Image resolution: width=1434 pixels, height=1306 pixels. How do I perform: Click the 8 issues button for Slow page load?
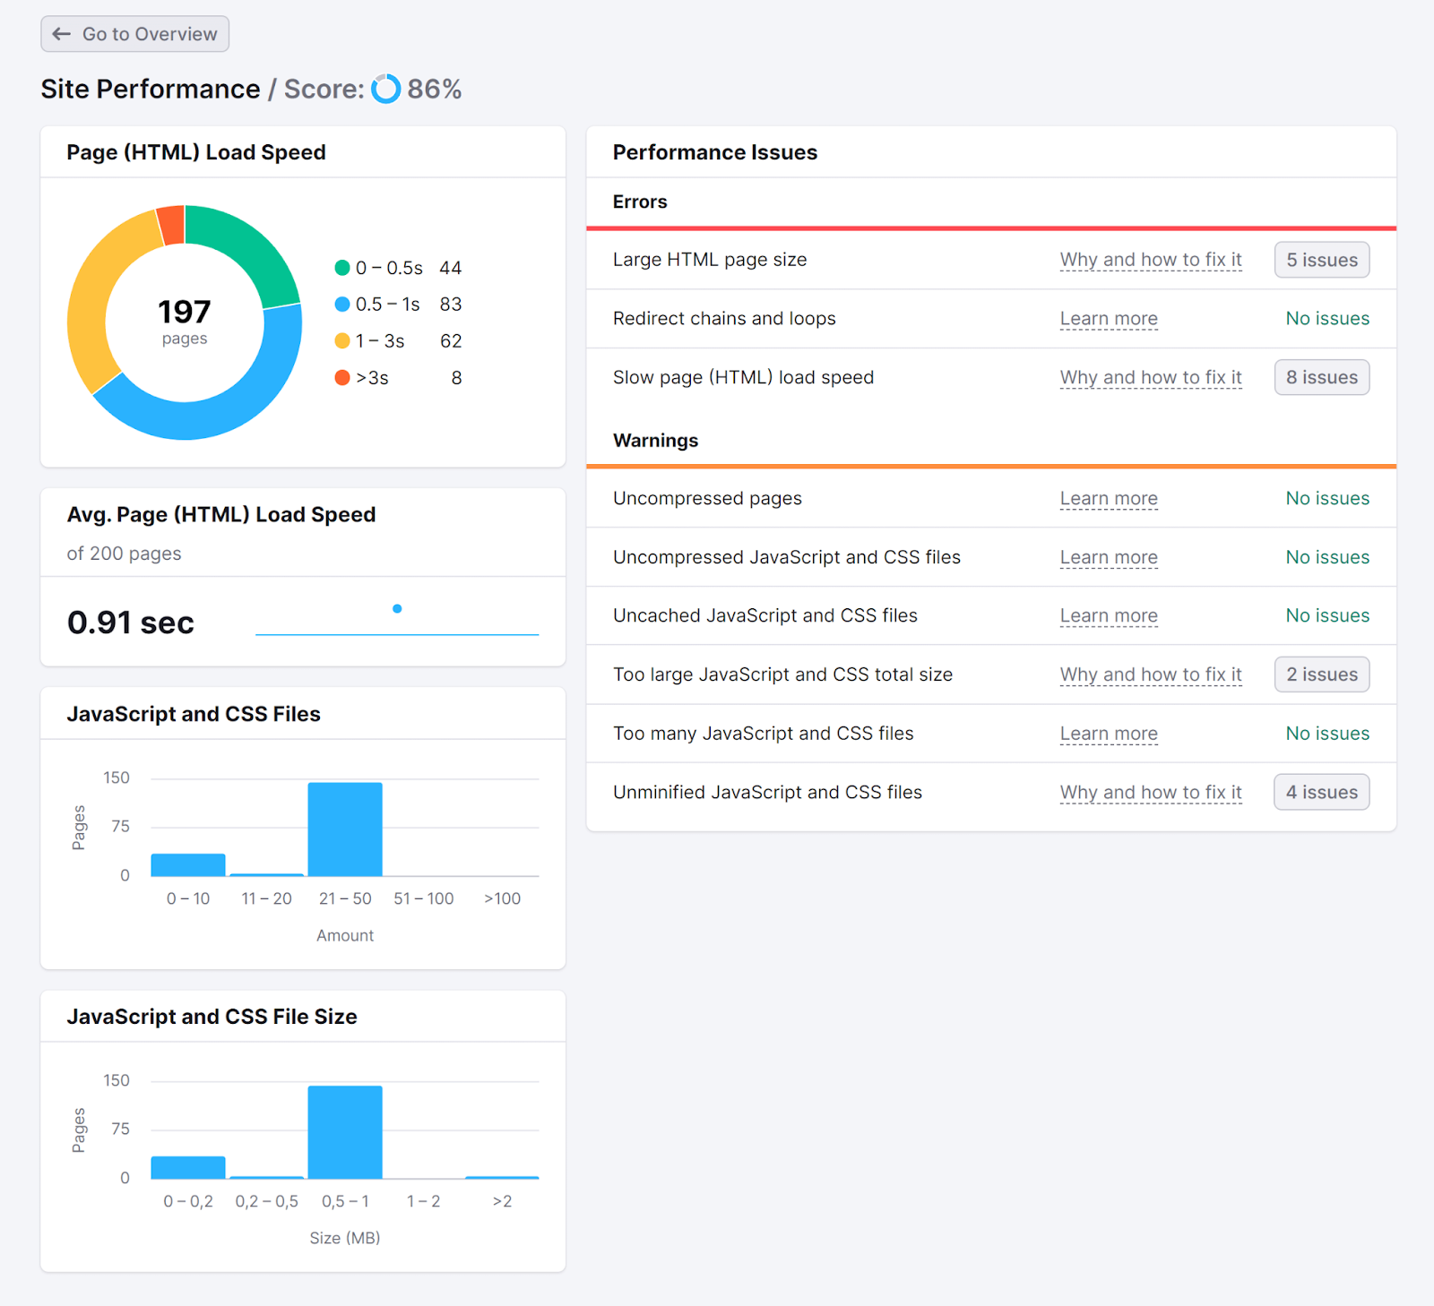tap(1321, 377)
